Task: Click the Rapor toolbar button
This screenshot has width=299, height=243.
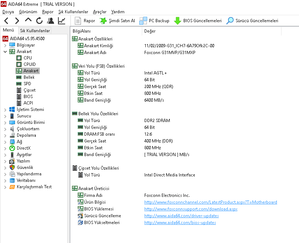Action: coord(85,21)
